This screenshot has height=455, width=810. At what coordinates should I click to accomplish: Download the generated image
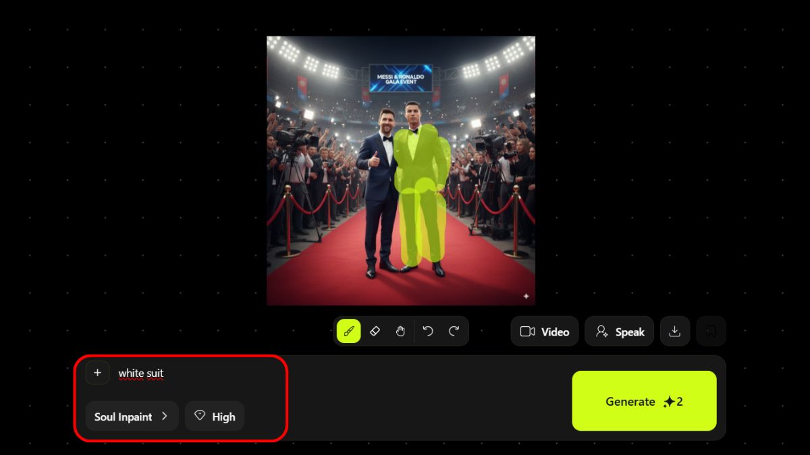tap(674, 331)
